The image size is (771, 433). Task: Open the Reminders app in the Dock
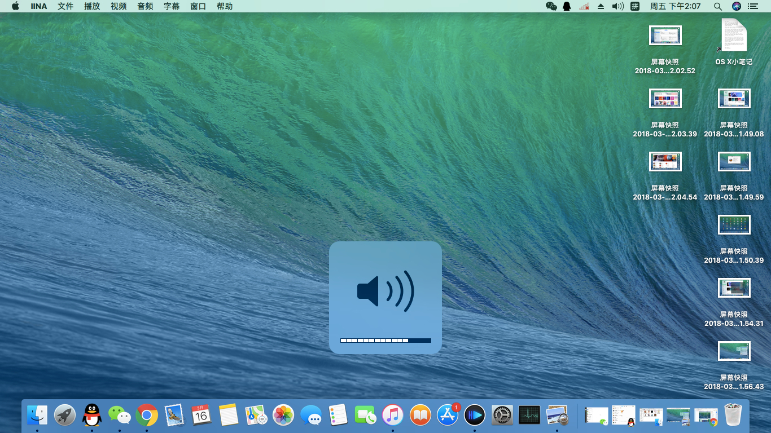pyautogui.click(x=338, y=416)
